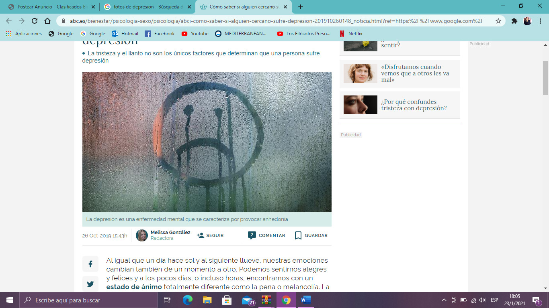Share article via Facebook icon

point(90,264)
